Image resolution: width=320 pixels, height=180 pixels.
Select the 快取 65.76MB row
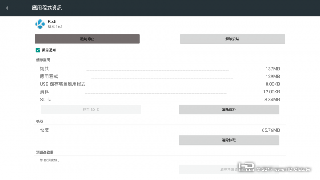(x=160, y=130)
